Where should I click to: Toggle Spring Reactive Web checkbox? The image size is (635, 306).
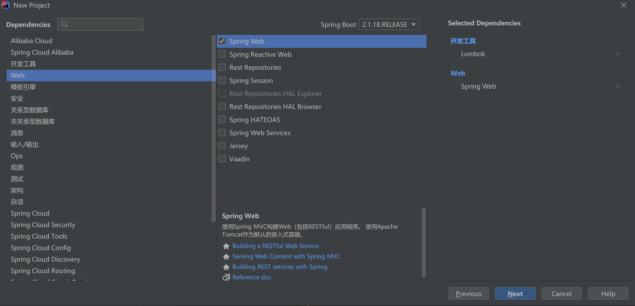[222, 54]
